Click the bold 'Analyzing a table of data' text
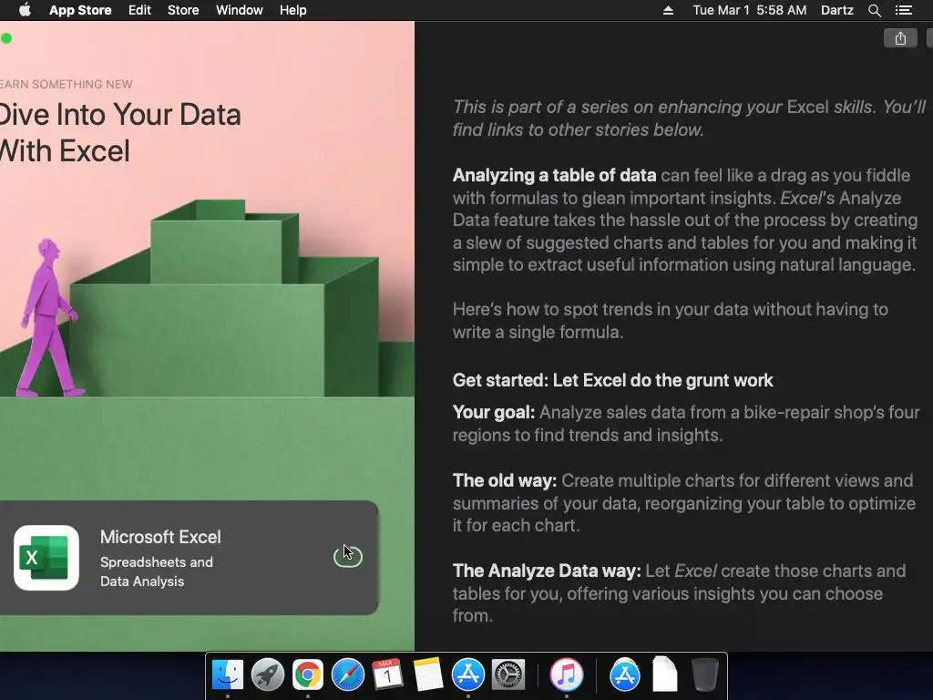 (554, 175)
